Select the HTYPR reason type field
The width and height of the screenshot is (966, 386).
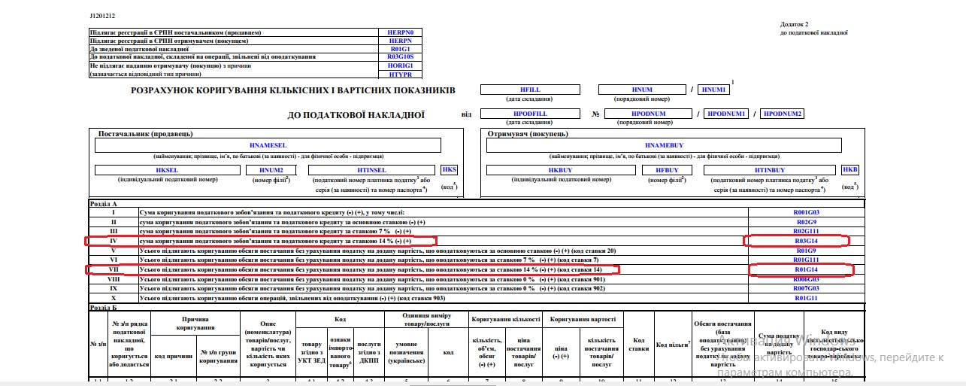pyautogui.click(x=400, y=74)
